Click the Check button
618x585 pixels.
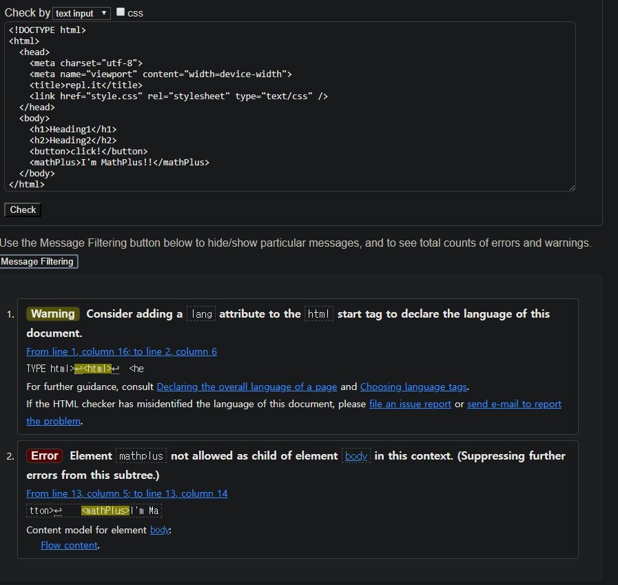(x=23, y=209)
